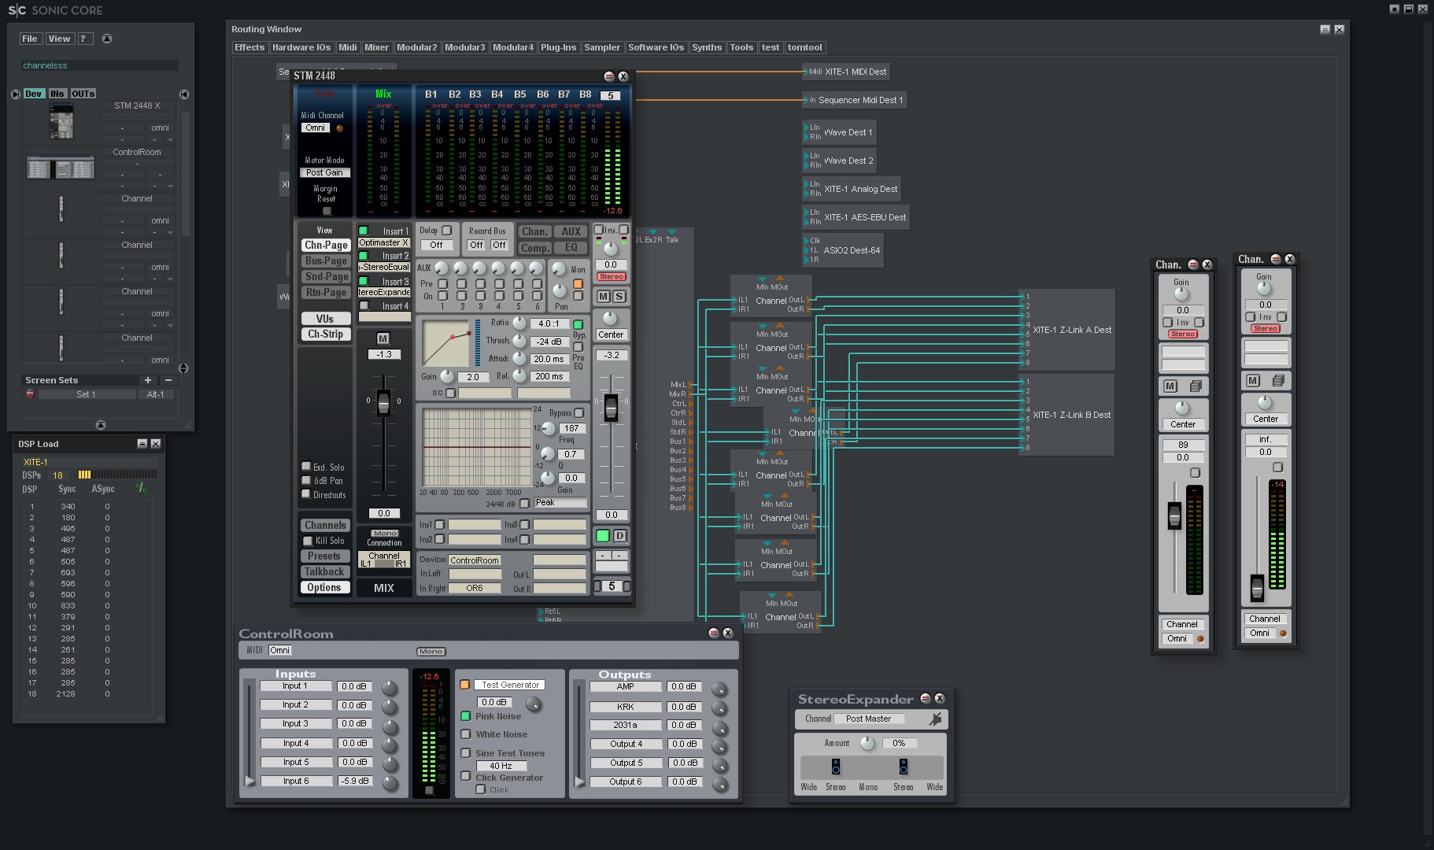Click the D button beside green indicator

click(619, 536)
